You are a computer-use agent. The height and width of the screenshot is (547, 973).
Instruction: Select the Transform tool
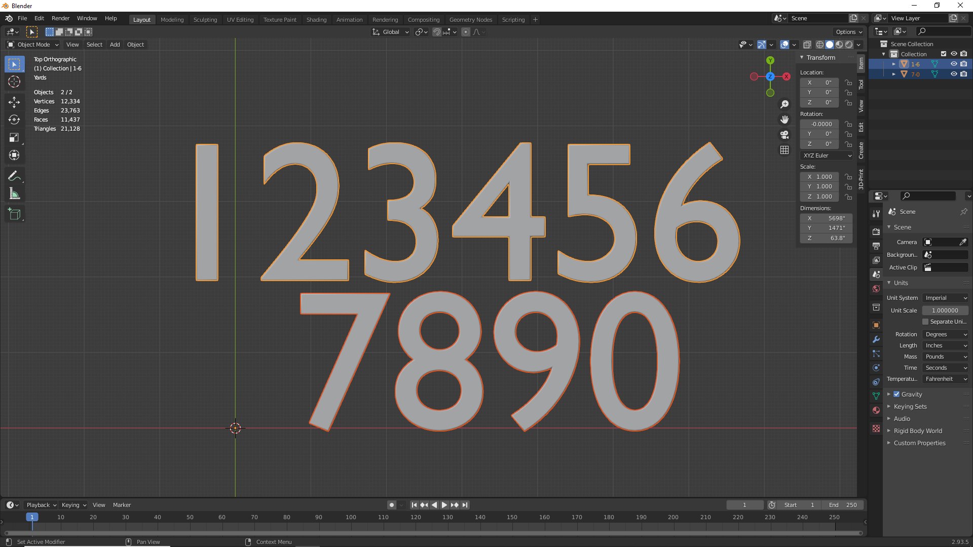pos(14,155)
